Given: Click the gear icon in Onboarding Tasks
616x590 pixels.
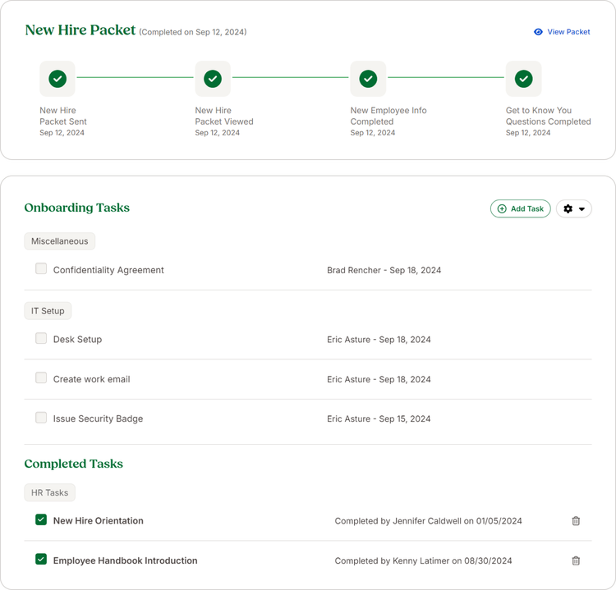Looking at the screenshot, I should coord(568,208).
